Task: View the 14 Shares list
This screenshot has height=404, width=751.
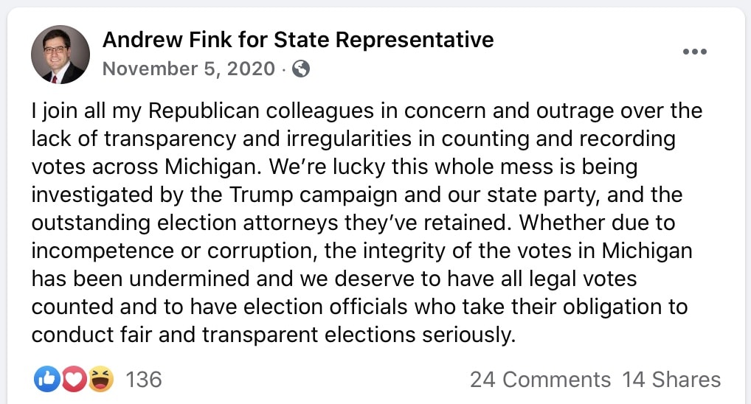Action: [x=671, y=380]
